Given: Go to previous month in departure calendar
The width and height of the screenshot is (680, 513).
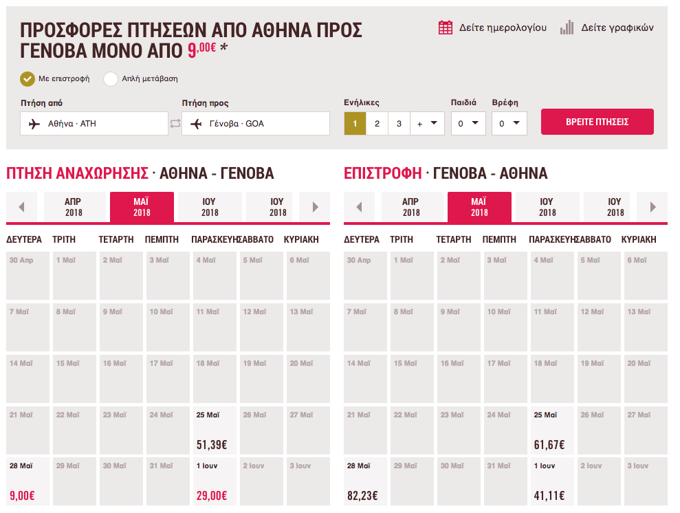Looking at the screenshot, I should pos(22,207).
